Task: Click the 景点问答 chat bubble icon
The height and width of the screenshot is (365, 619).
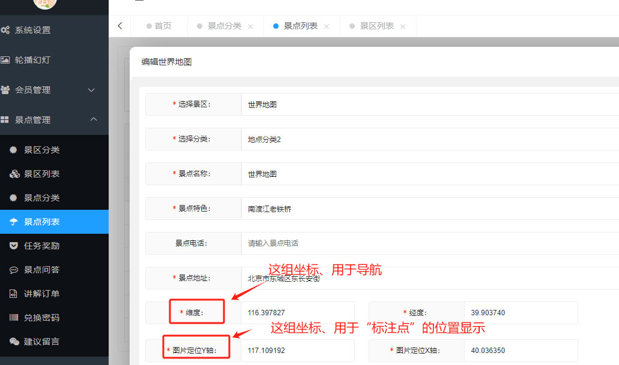Action: [14, 270]
